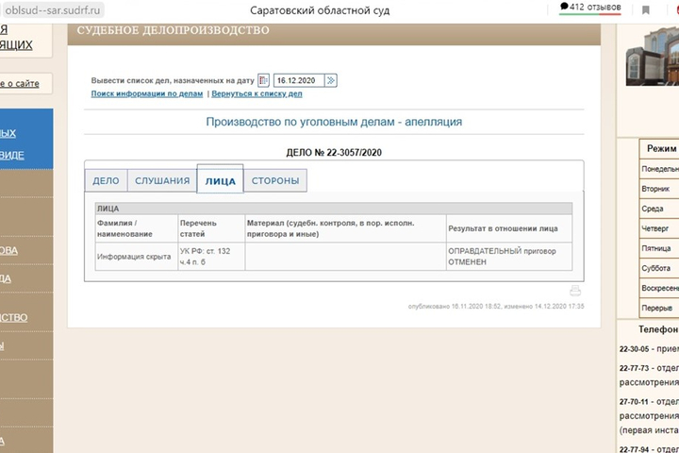Switch to the СТОРОНЫ tab

tap(275, 181)
